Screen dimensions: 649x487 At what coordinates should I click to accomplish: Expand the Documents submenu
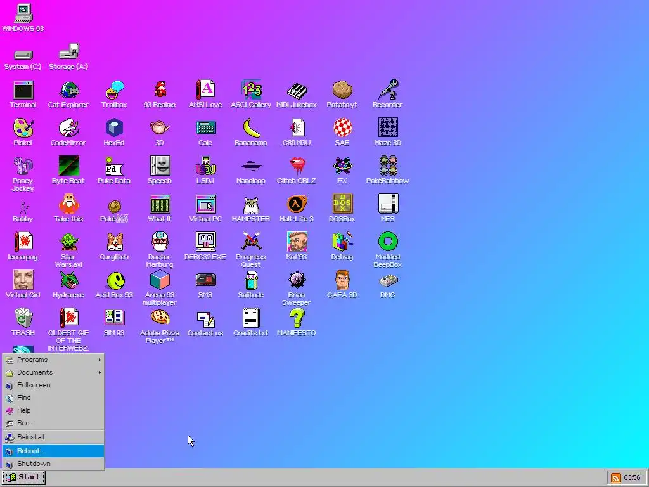tap(53, 373)
